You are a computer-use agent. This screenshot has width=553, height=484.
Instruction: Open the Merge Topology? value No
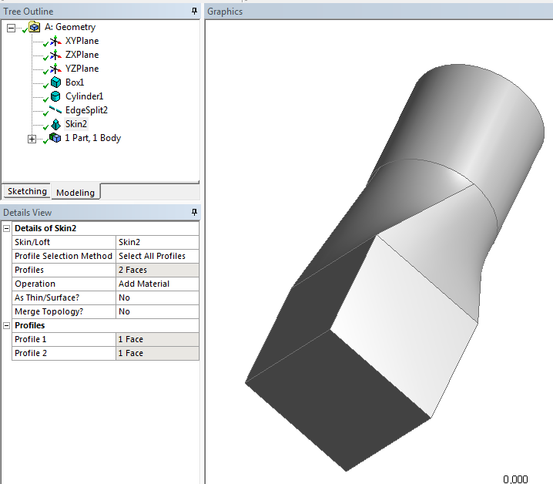pyautogui.click(x=157, y=311)
